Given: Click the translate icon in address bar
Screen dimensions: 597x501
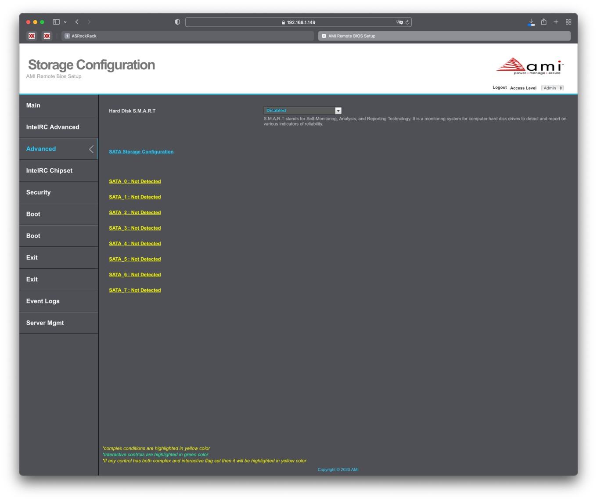Looking at the screenshot, I should coord(399,22).
